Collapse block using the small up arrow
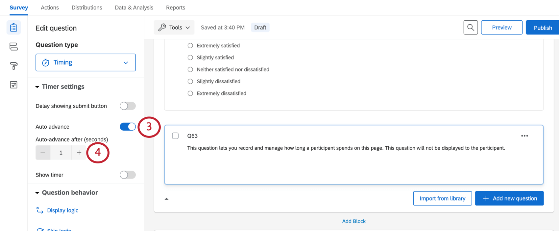559x231 pixels. click(166, 199)
